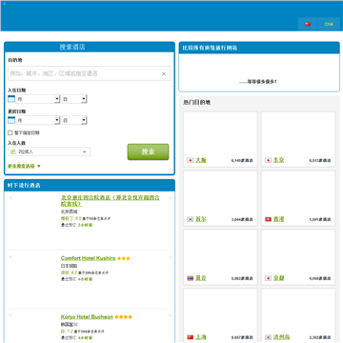343x343 pixels.
Task: Open the check-in day dropdown
Action: [74, 99]
